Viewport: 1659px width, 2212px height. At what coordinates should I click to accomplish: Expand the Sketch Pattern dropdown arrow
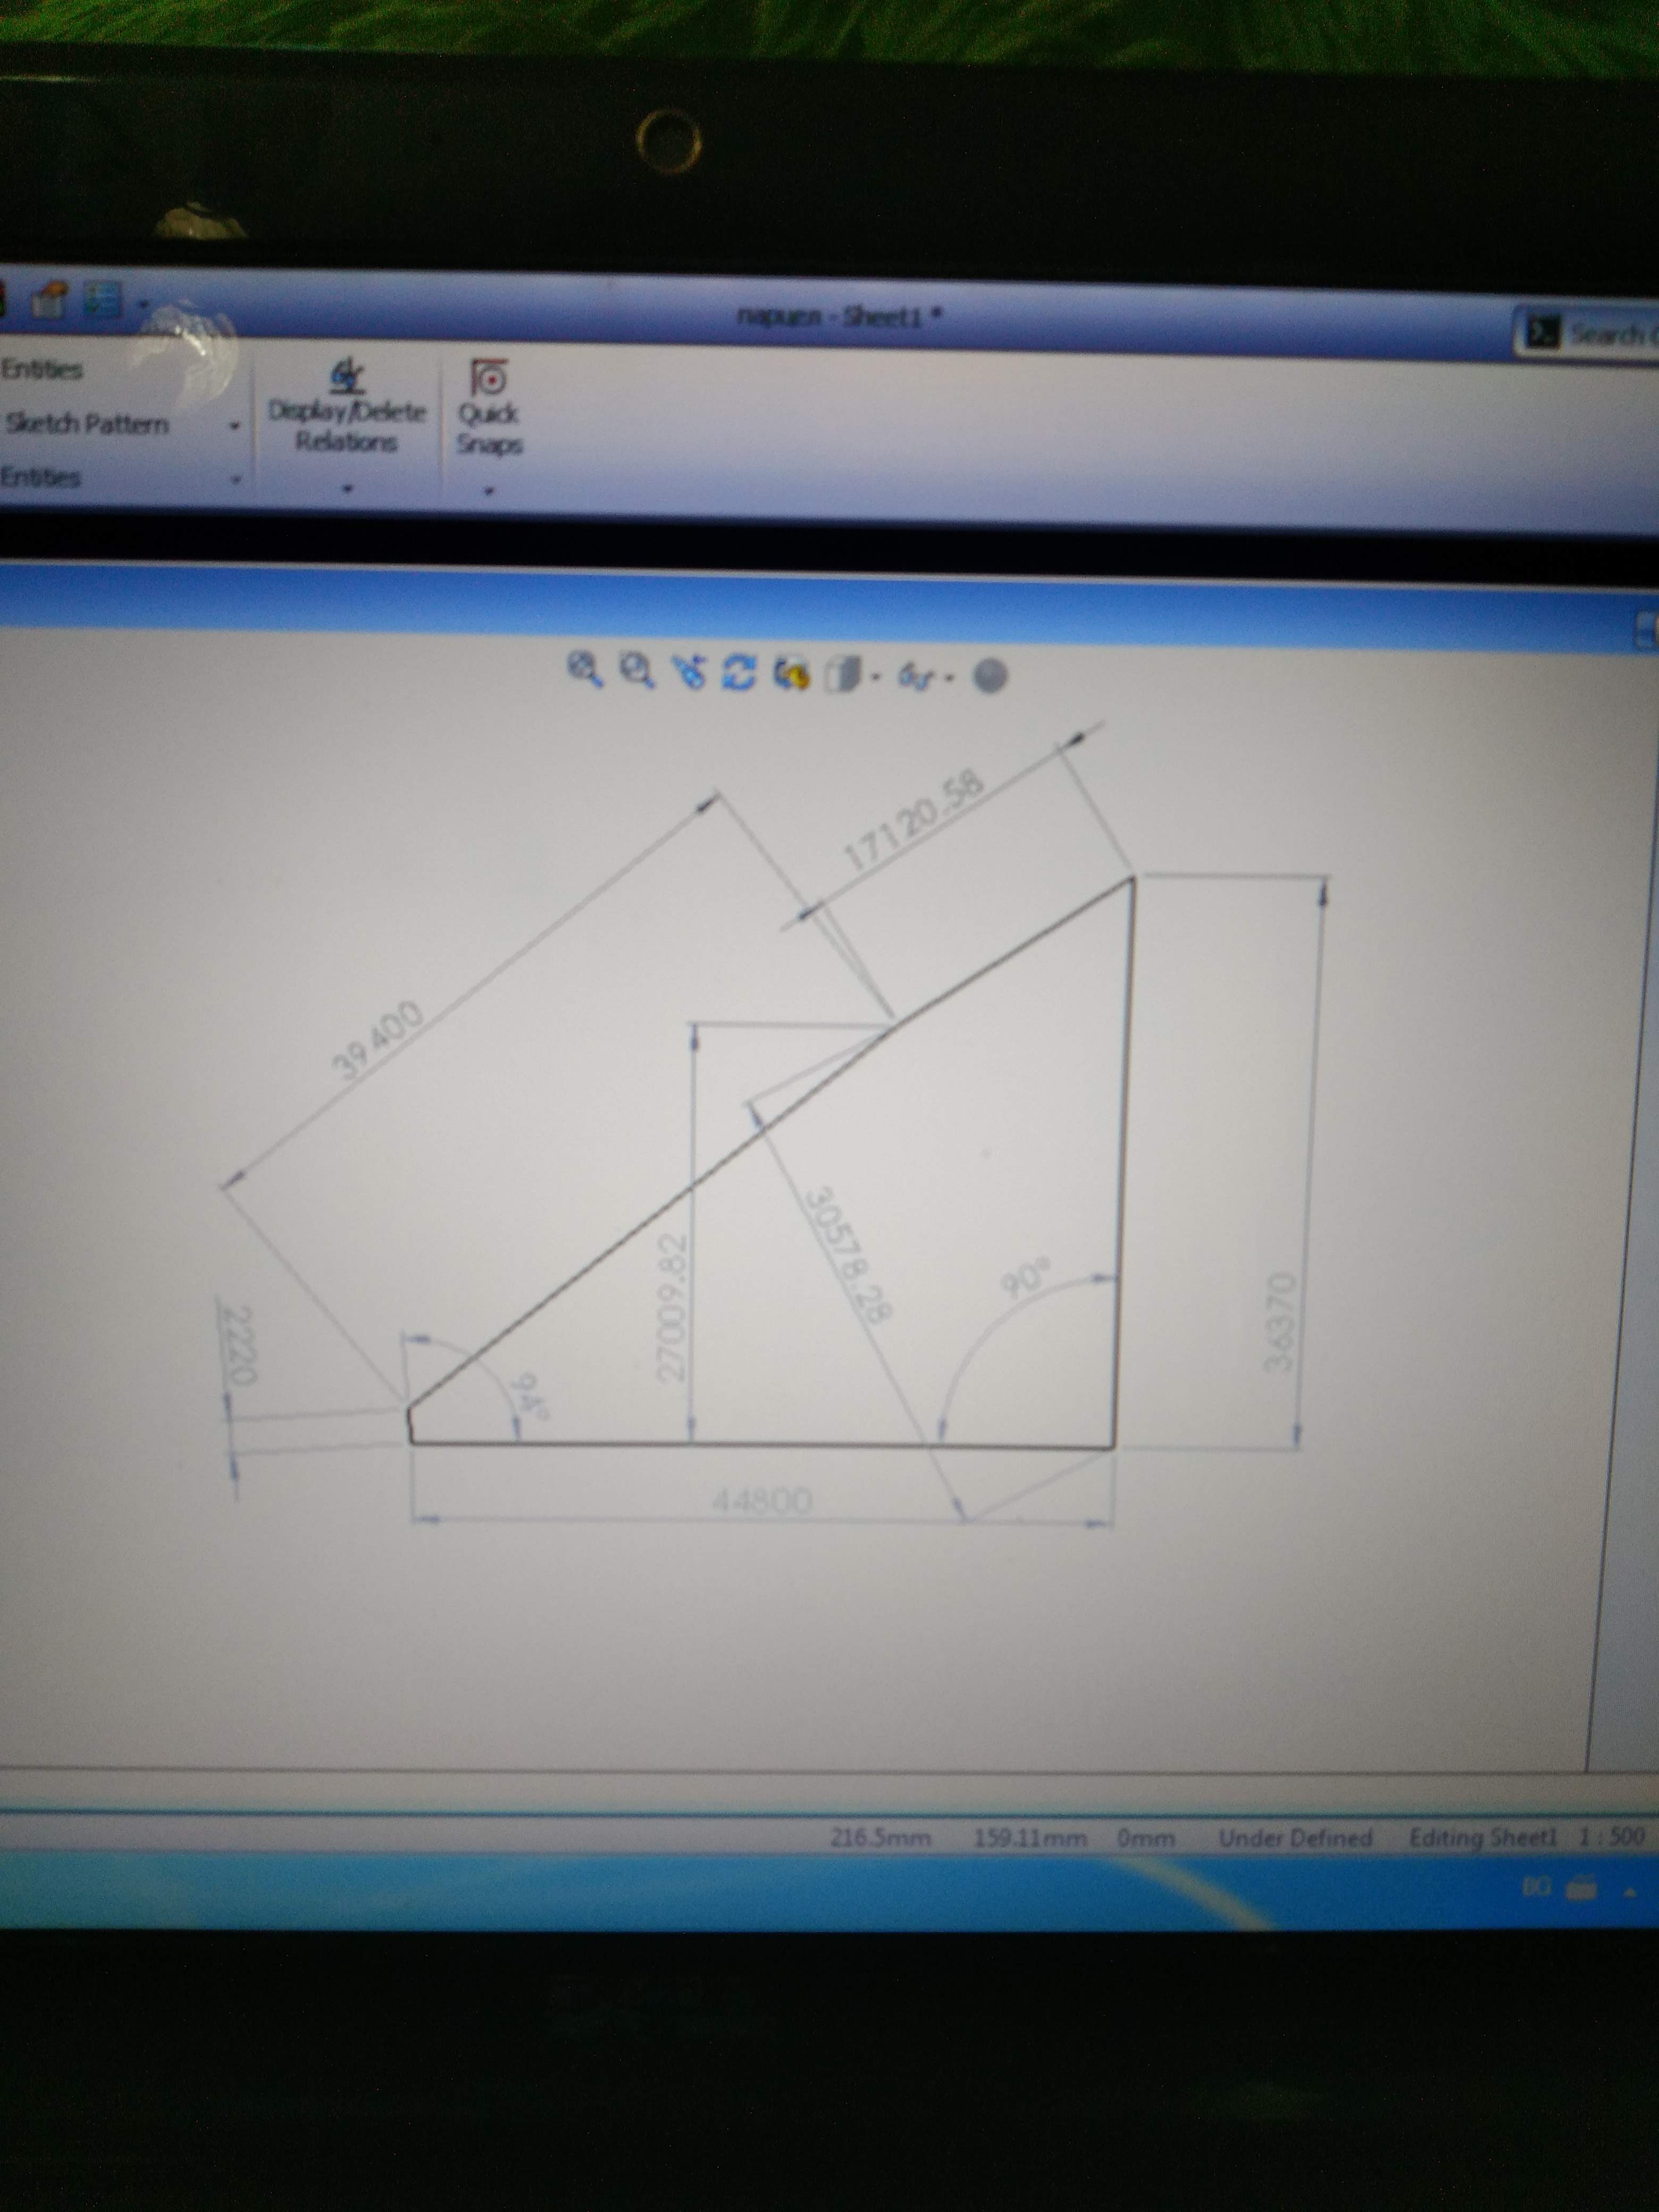(x=235, y=426)
